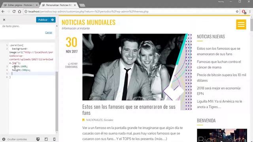253x142 pixels.
Task: Click the Cerrar link
Action: [49, 32]
